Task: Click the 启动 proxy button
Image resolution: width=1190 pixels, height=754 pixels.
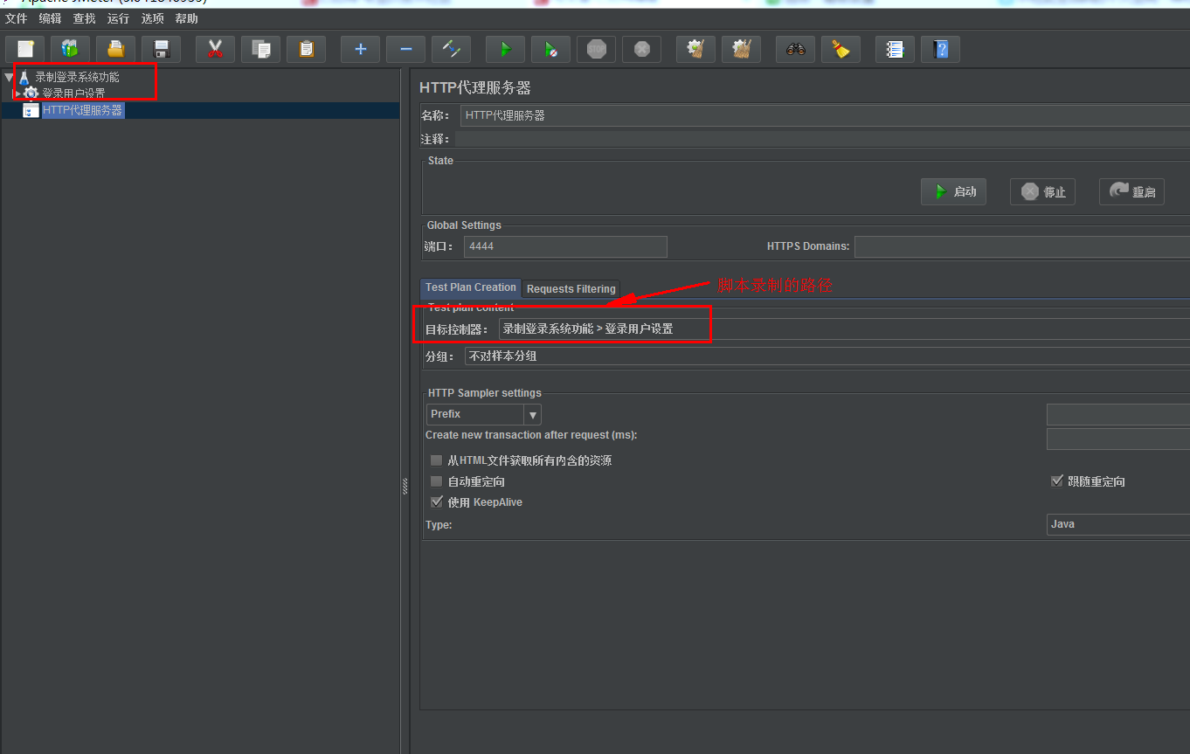Action: (x=954, y=191)
